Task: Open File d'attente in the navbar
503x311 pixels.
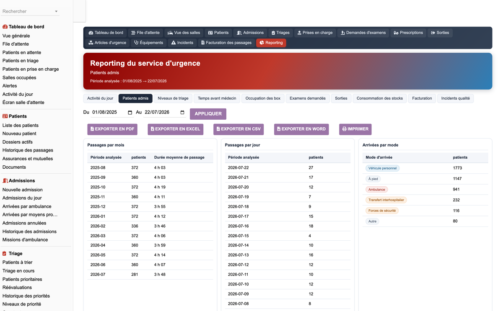Action: click(145, 33)
